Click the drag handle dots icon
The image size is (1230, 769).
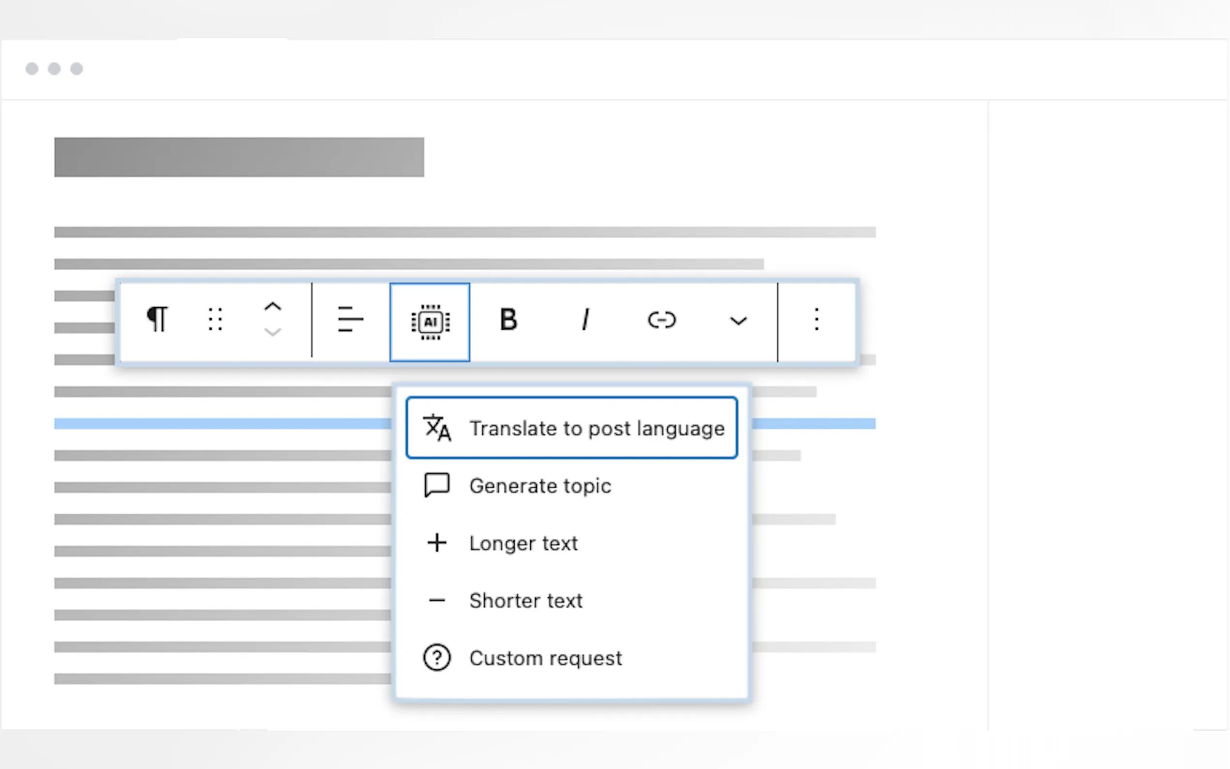(x=215, y=320)
